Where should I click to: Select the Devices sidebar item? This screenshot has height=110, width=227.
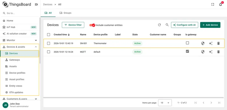(20, 53)
